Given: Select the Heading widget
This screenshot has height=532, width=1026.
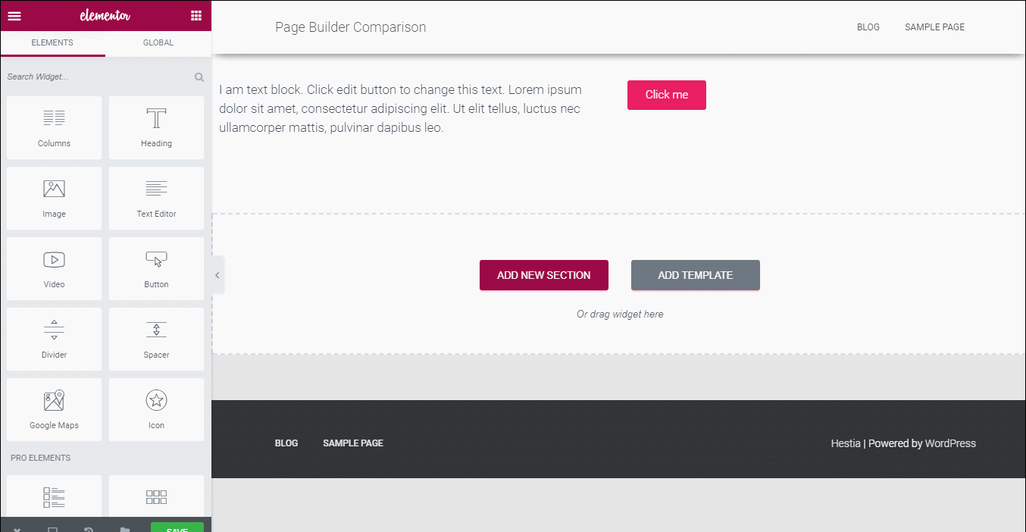Looking at the screenshot, I should tap(156, 127).
